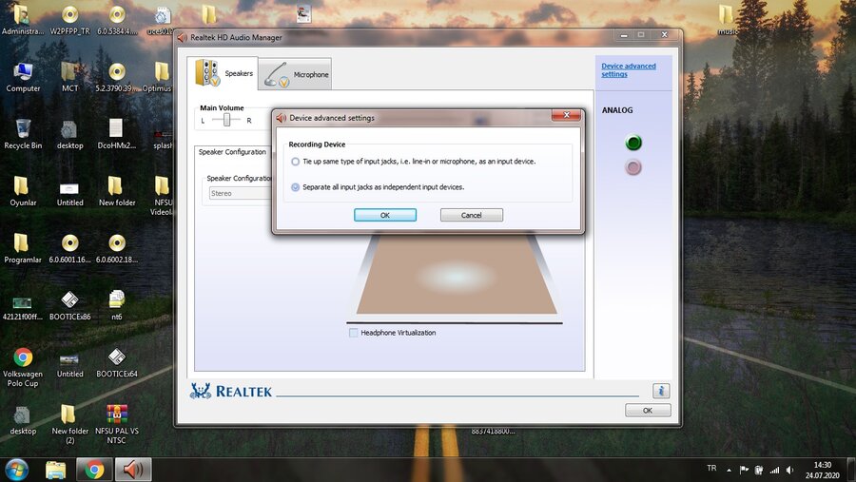Select the BOOTICEx86 desktop icon
This screenshot has width=856, height=482.
(69, 306)
